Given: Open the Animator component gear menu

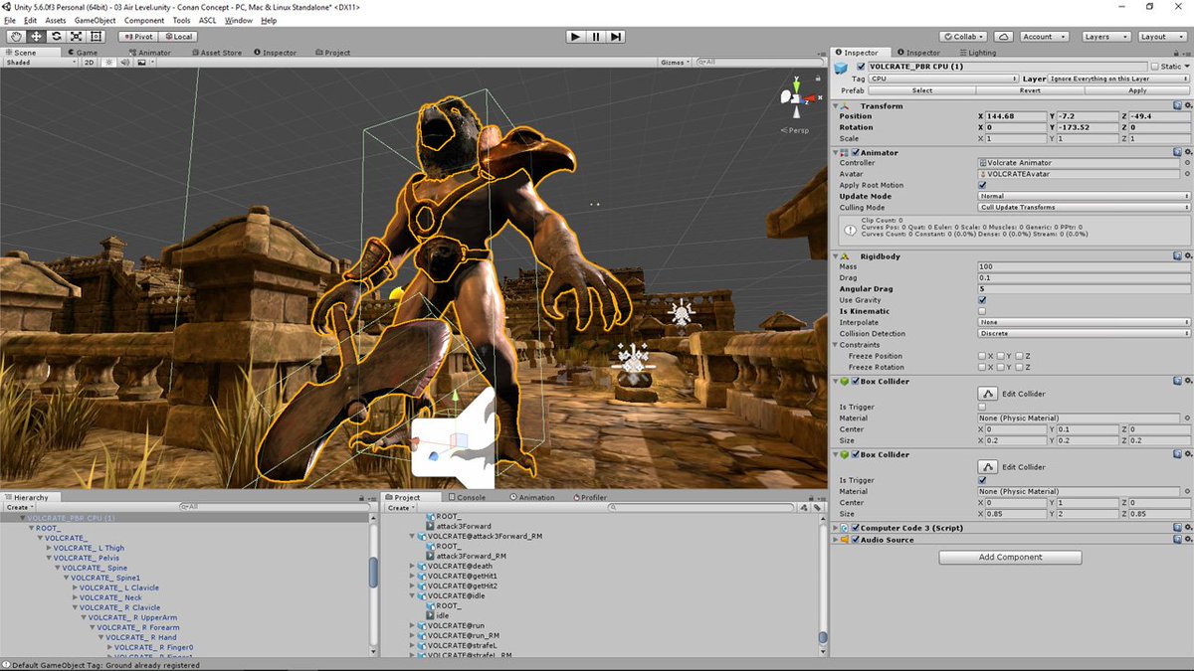Looking at the screenshot, I should (x=1187, y=152).
